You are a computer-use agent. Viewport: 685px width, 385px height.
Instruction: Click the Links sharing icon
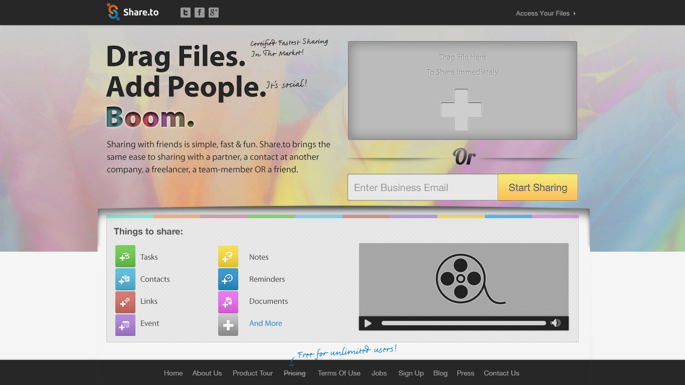[x=125, y=302]
